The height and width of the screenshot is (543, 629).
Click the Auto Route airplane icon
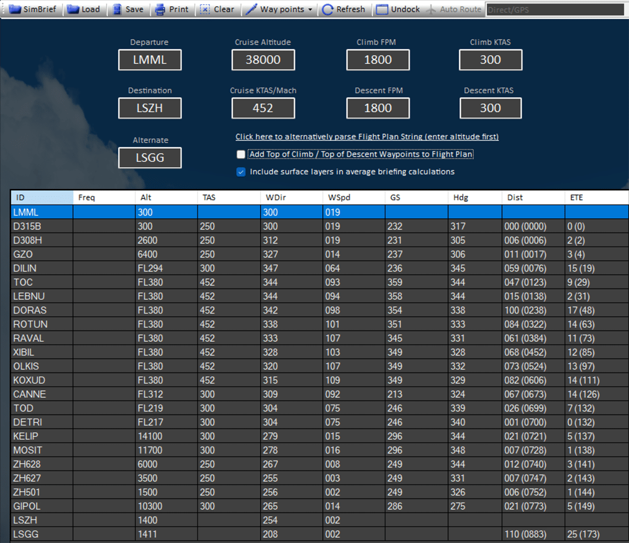click(x=432, y=9)
